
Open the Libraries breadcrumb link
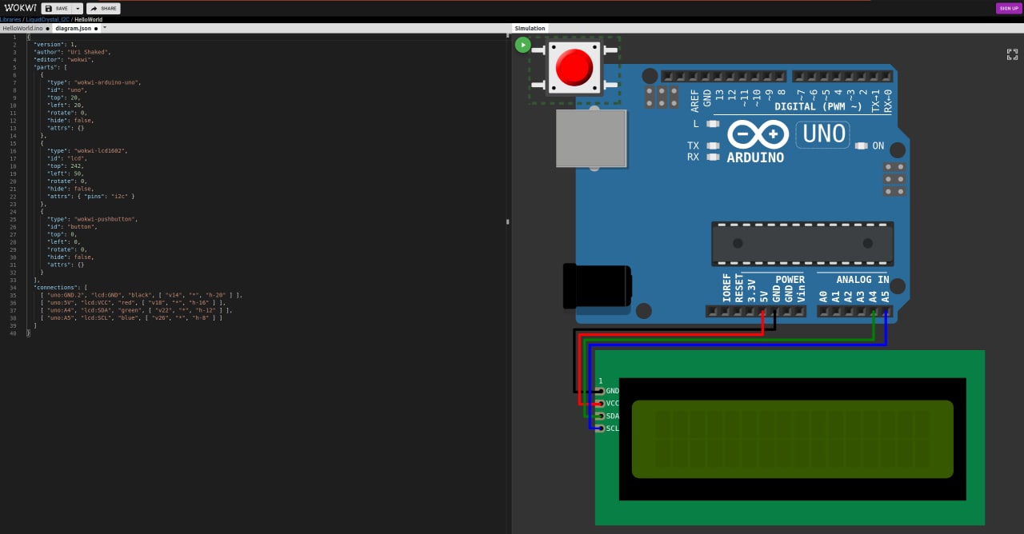[x=10, y=19]
